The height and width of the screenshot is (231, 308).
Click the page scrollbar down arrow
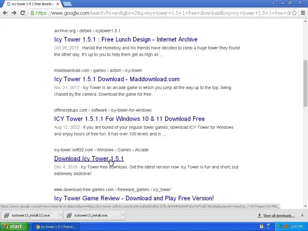[305, 206]
